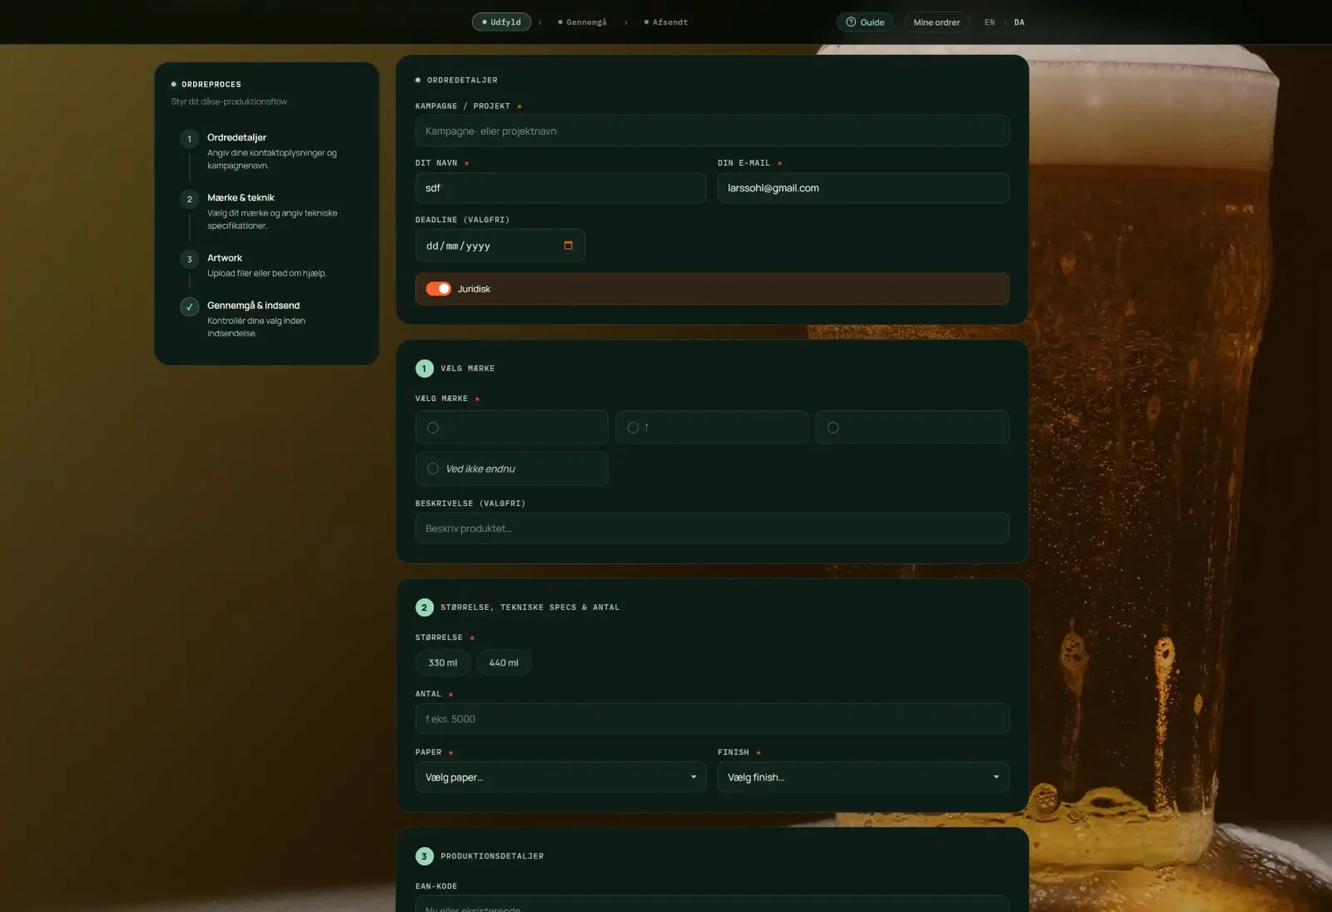The image size is (1332, 912).
Task: Focus the 'Beskriv produktet...' description field
Action: pos(712,528)
